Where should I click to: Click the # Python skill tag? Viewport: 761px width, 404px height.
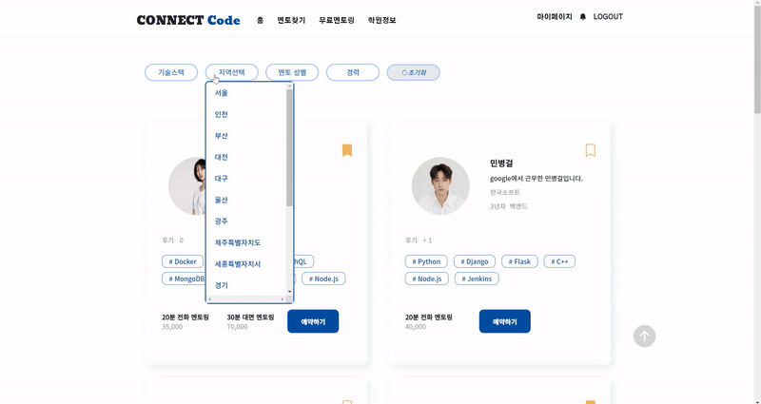426,261
